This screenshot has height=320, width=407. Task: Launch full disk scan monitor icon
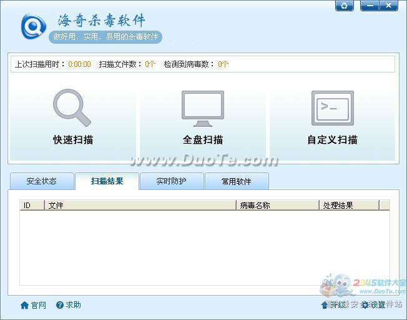click(203, 108)
